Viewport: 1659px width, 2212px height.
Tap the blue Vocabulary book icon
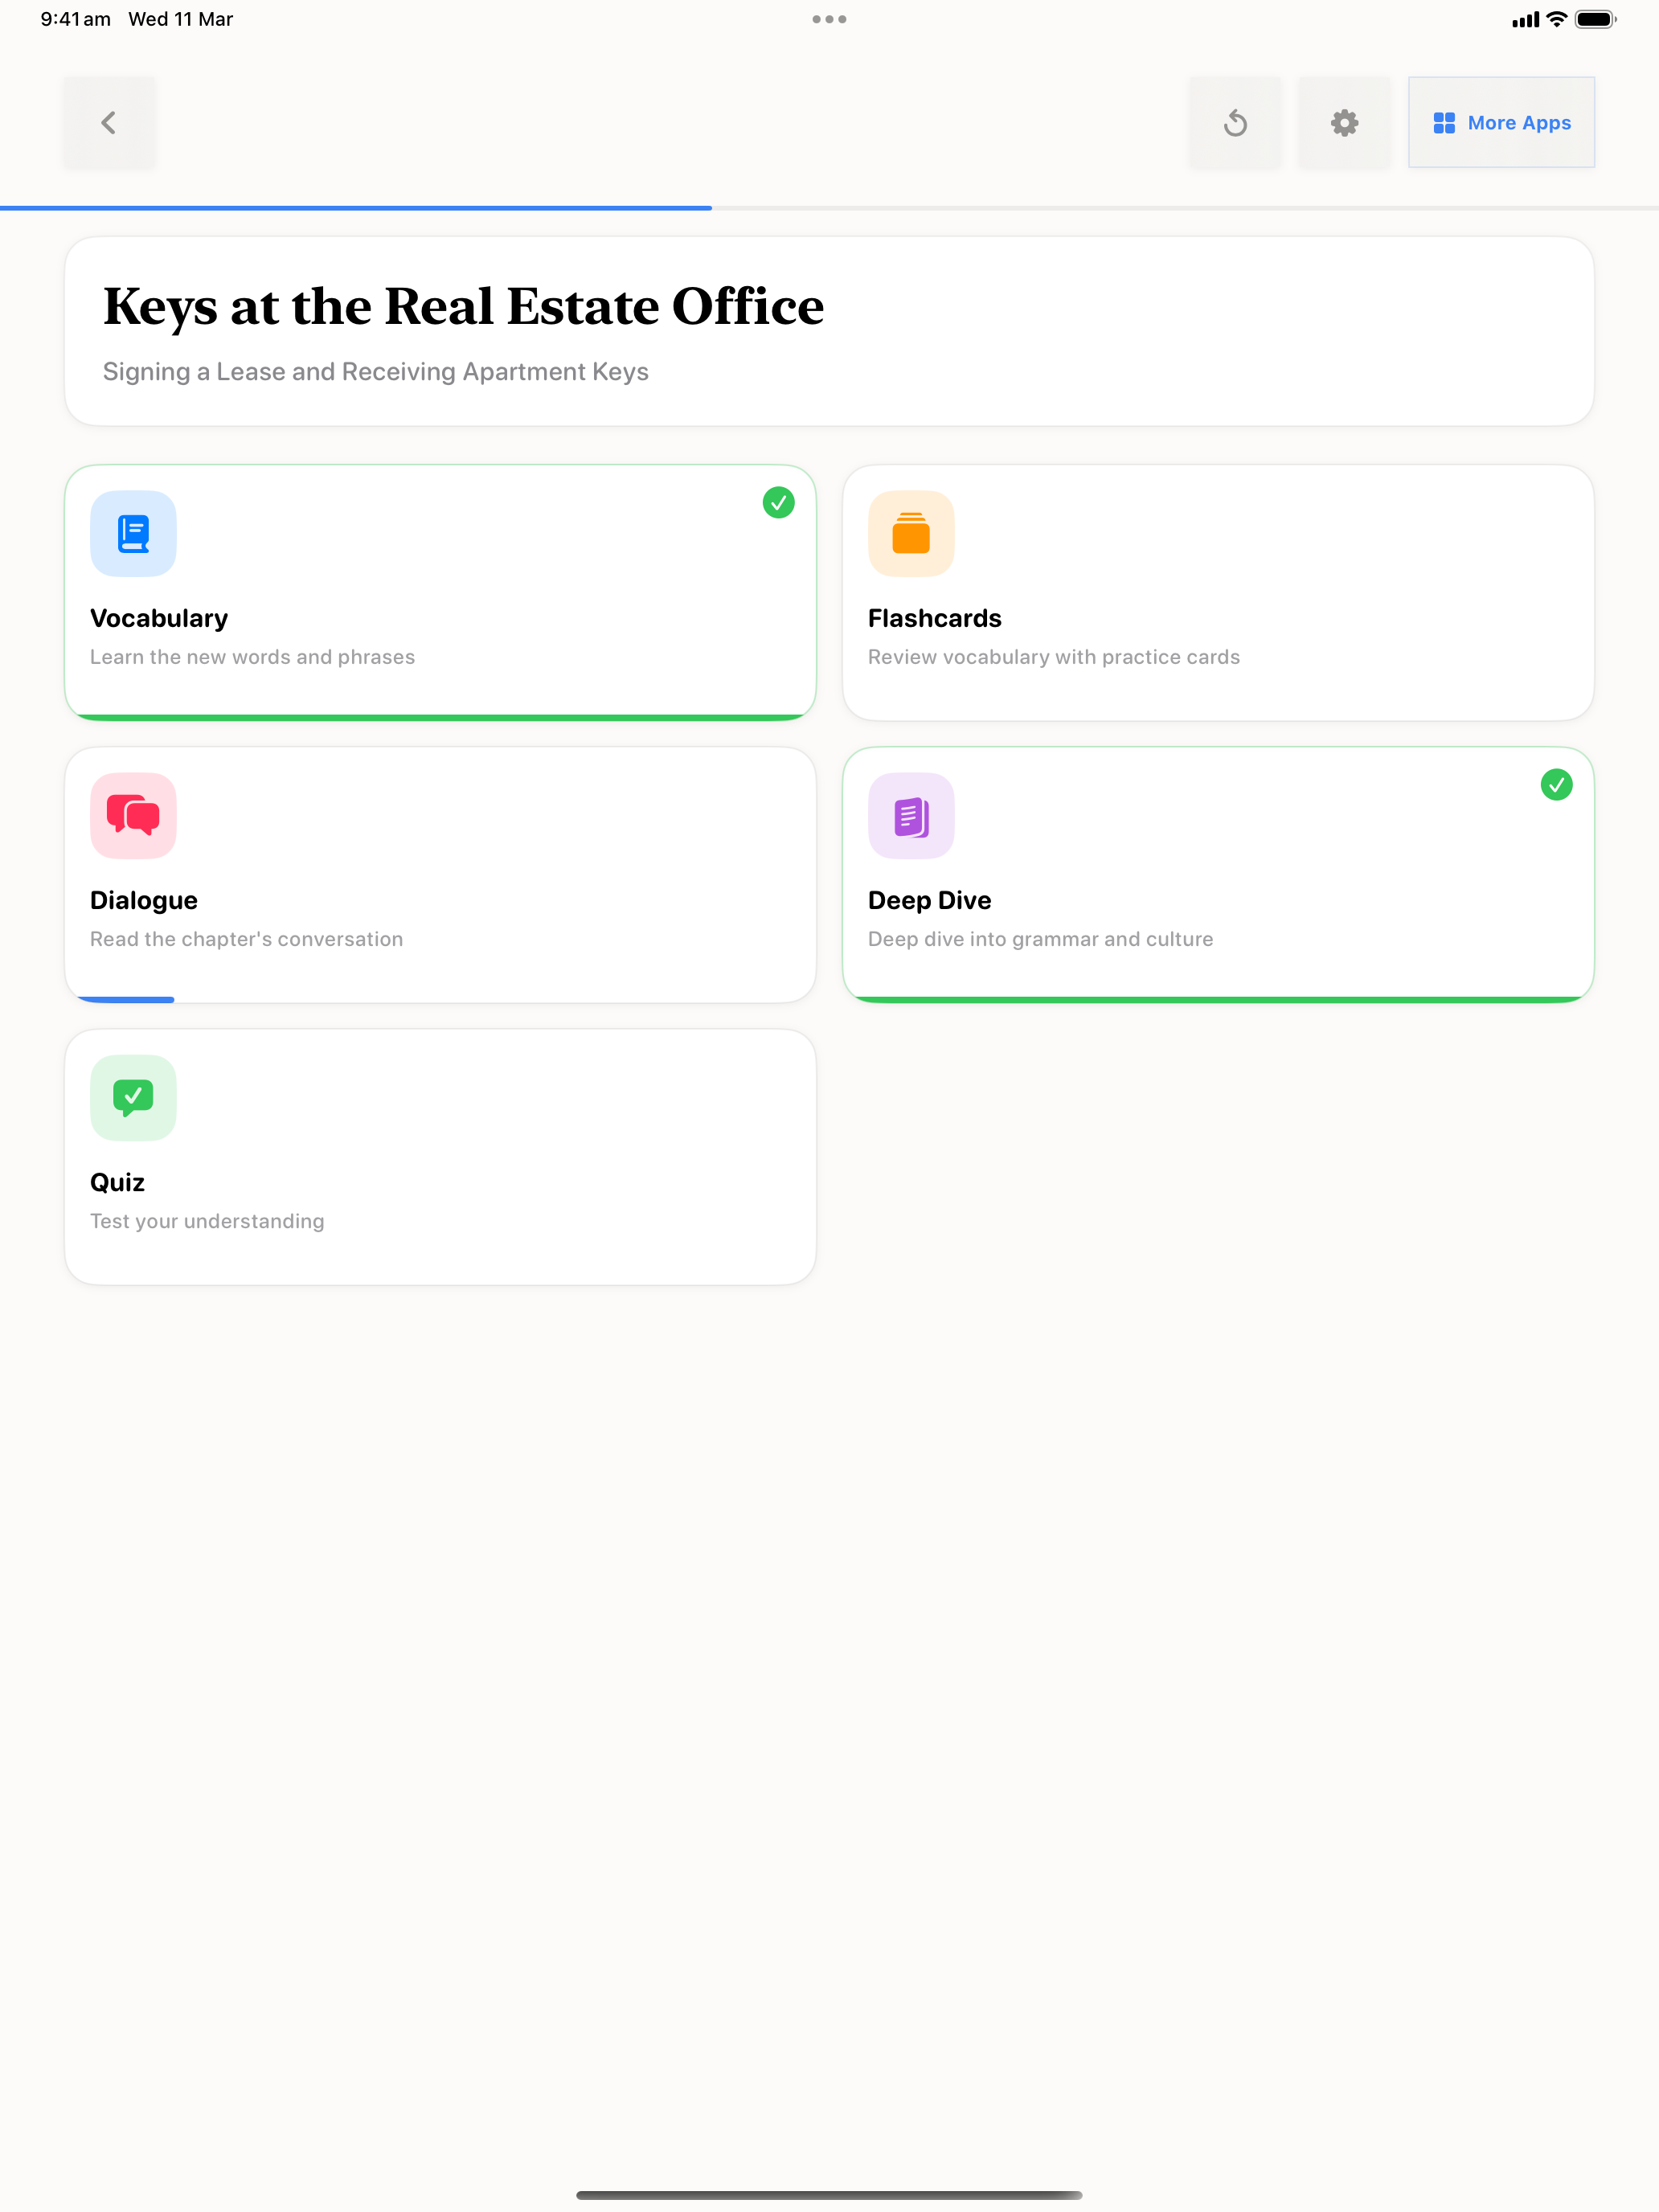(x=133, y=533)
